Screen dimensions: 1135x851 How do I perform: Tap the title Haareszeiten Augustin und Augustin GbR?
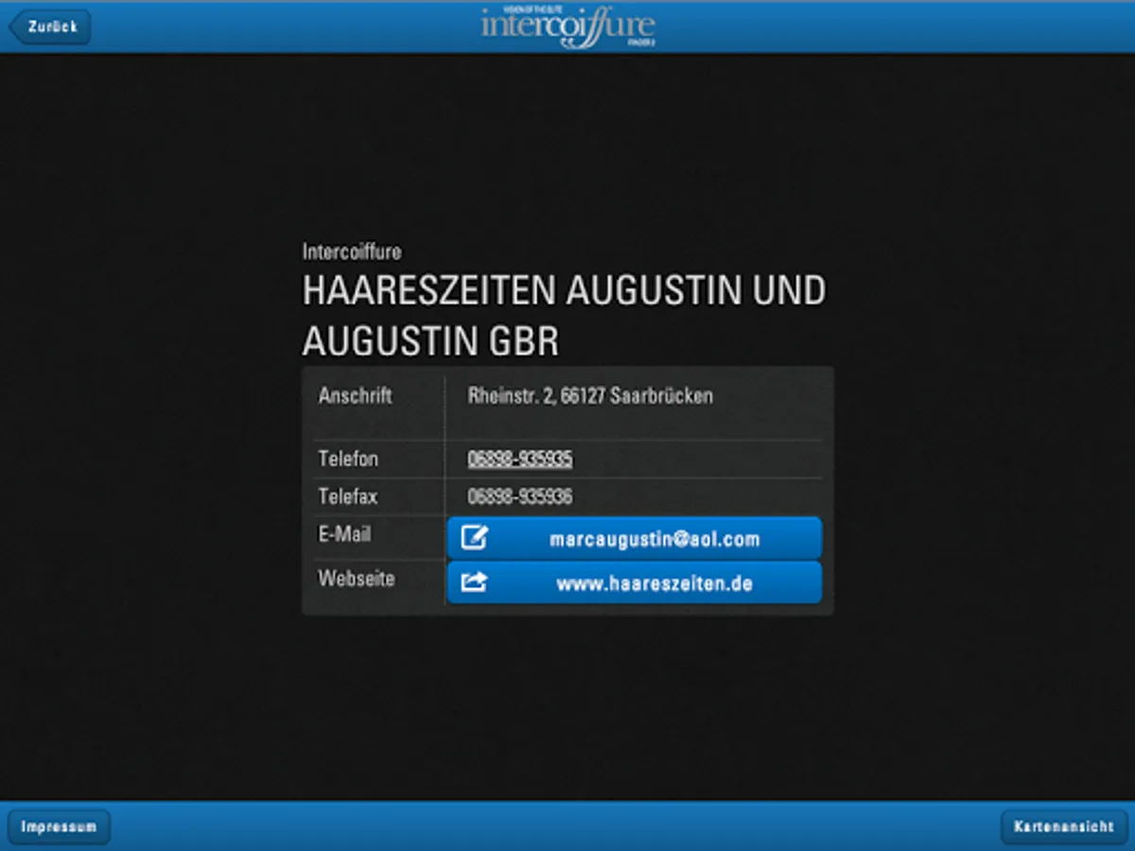pyautogui.click(x=564, y=316)
